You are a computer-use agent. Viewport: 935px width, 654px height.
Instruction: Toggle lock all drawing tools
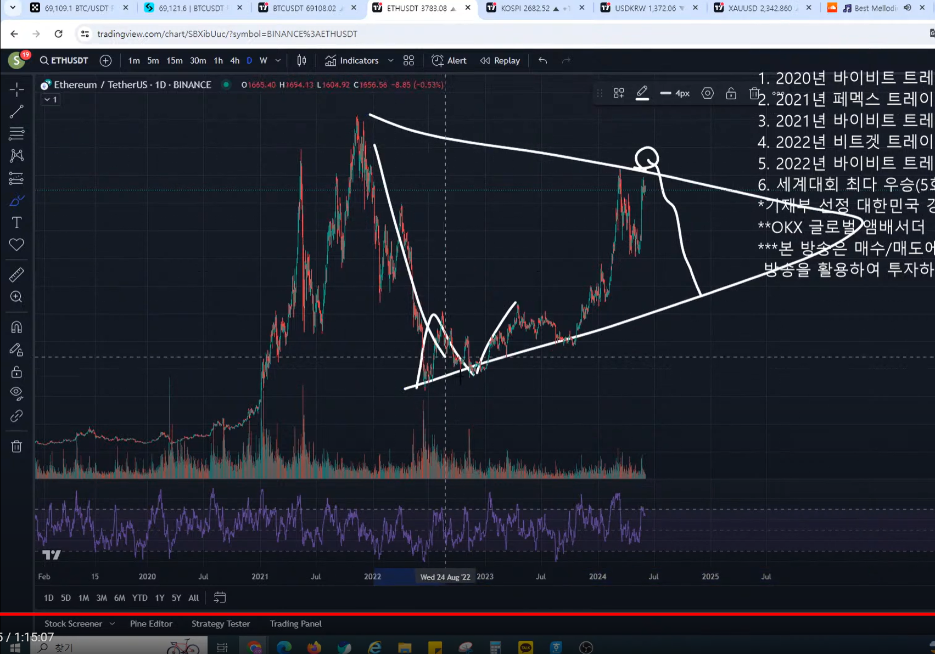click(x=16, y=372)
